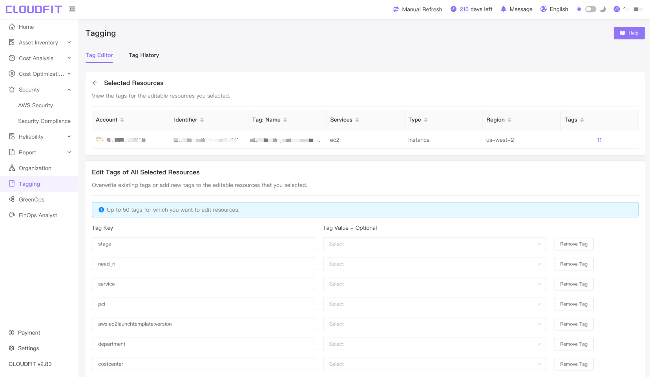
Task: Sort table by Account column
Action: (122, 120)
